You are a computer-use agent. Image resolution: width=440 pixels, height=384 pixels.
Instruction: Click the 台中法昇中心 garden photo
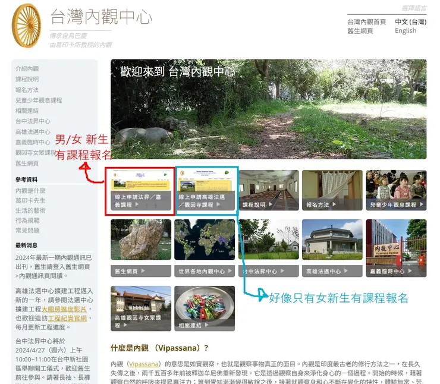[x=269, y=240]
